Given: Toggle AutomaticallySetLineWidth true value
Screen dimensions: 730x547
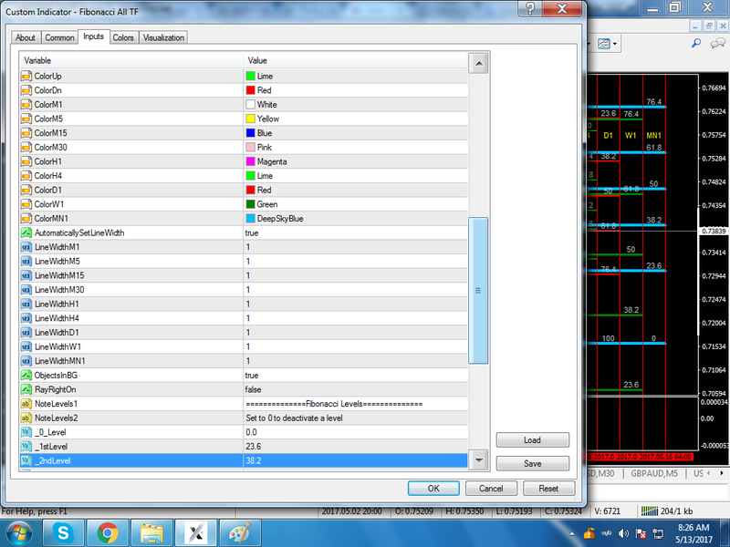Looking at the screenshot, I should (x=252, y=232).
